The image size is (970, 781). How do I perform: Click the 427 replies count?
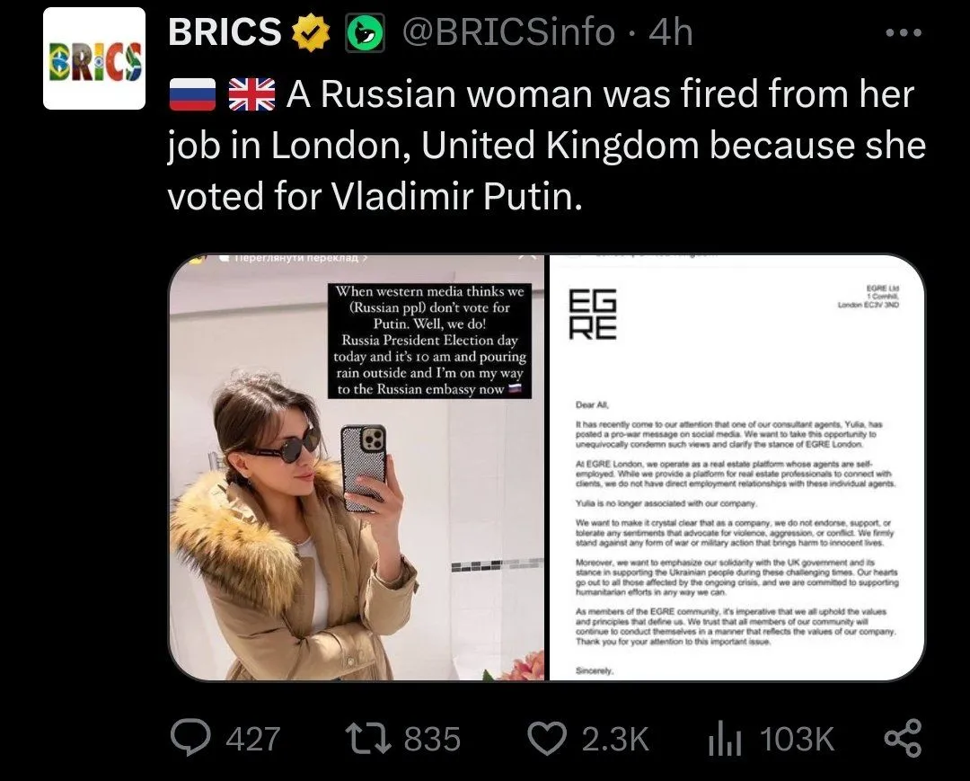point(252,739)
